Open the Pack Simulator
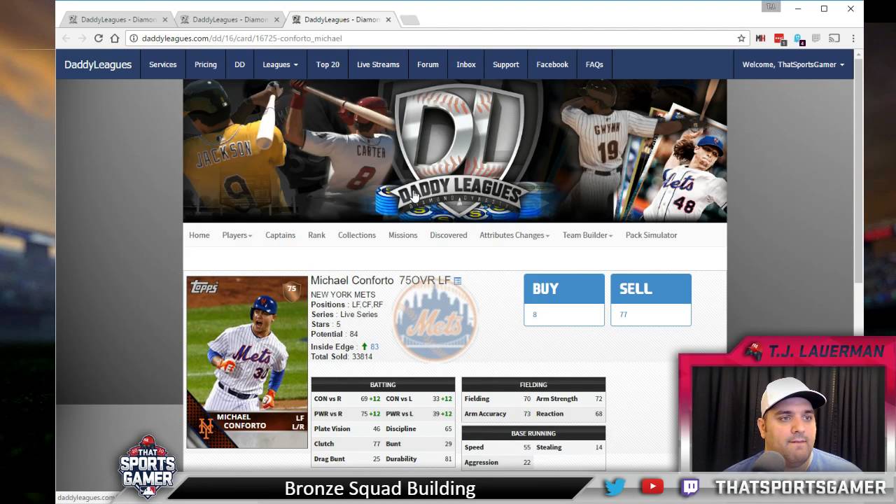This screenshot has height=504, width=896. (651, 235)
